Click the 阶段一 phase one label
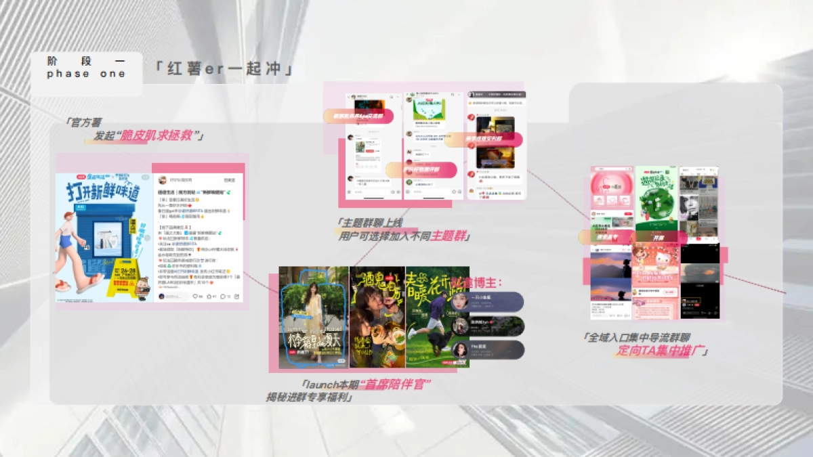 (x=86, y=67)
